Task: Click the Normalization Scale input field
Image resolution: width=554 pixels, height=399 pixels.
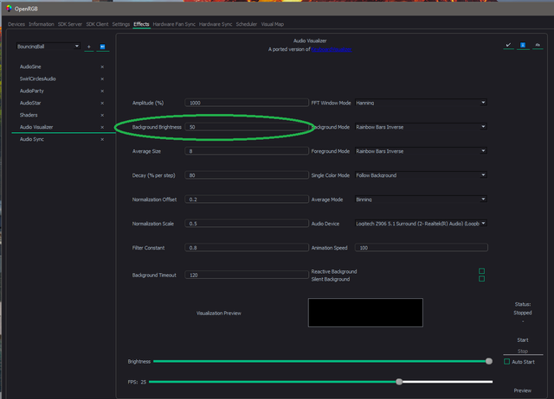Action: pyautogui.click(x=247, y=224)
